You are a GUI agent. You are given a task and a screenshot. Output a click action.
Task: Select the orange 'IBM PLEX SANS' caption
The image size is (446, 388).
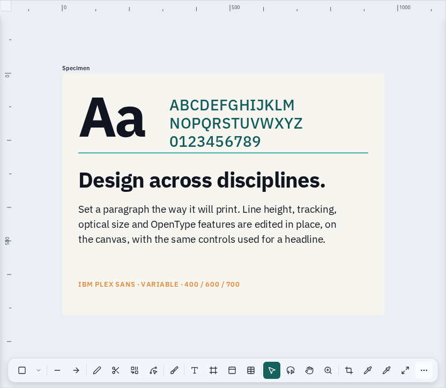pyautogui.click(x=159, y=285)
